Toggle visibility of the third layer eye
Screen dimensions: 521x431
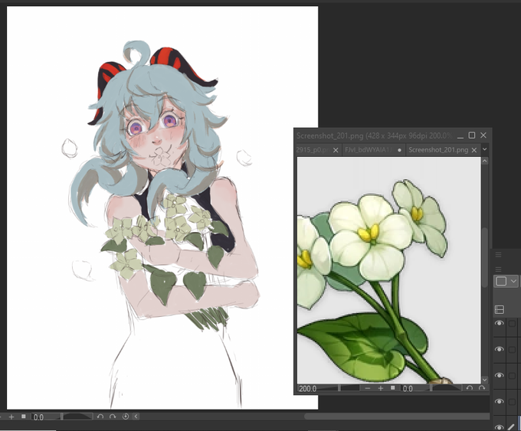click(x=499, y=375)
